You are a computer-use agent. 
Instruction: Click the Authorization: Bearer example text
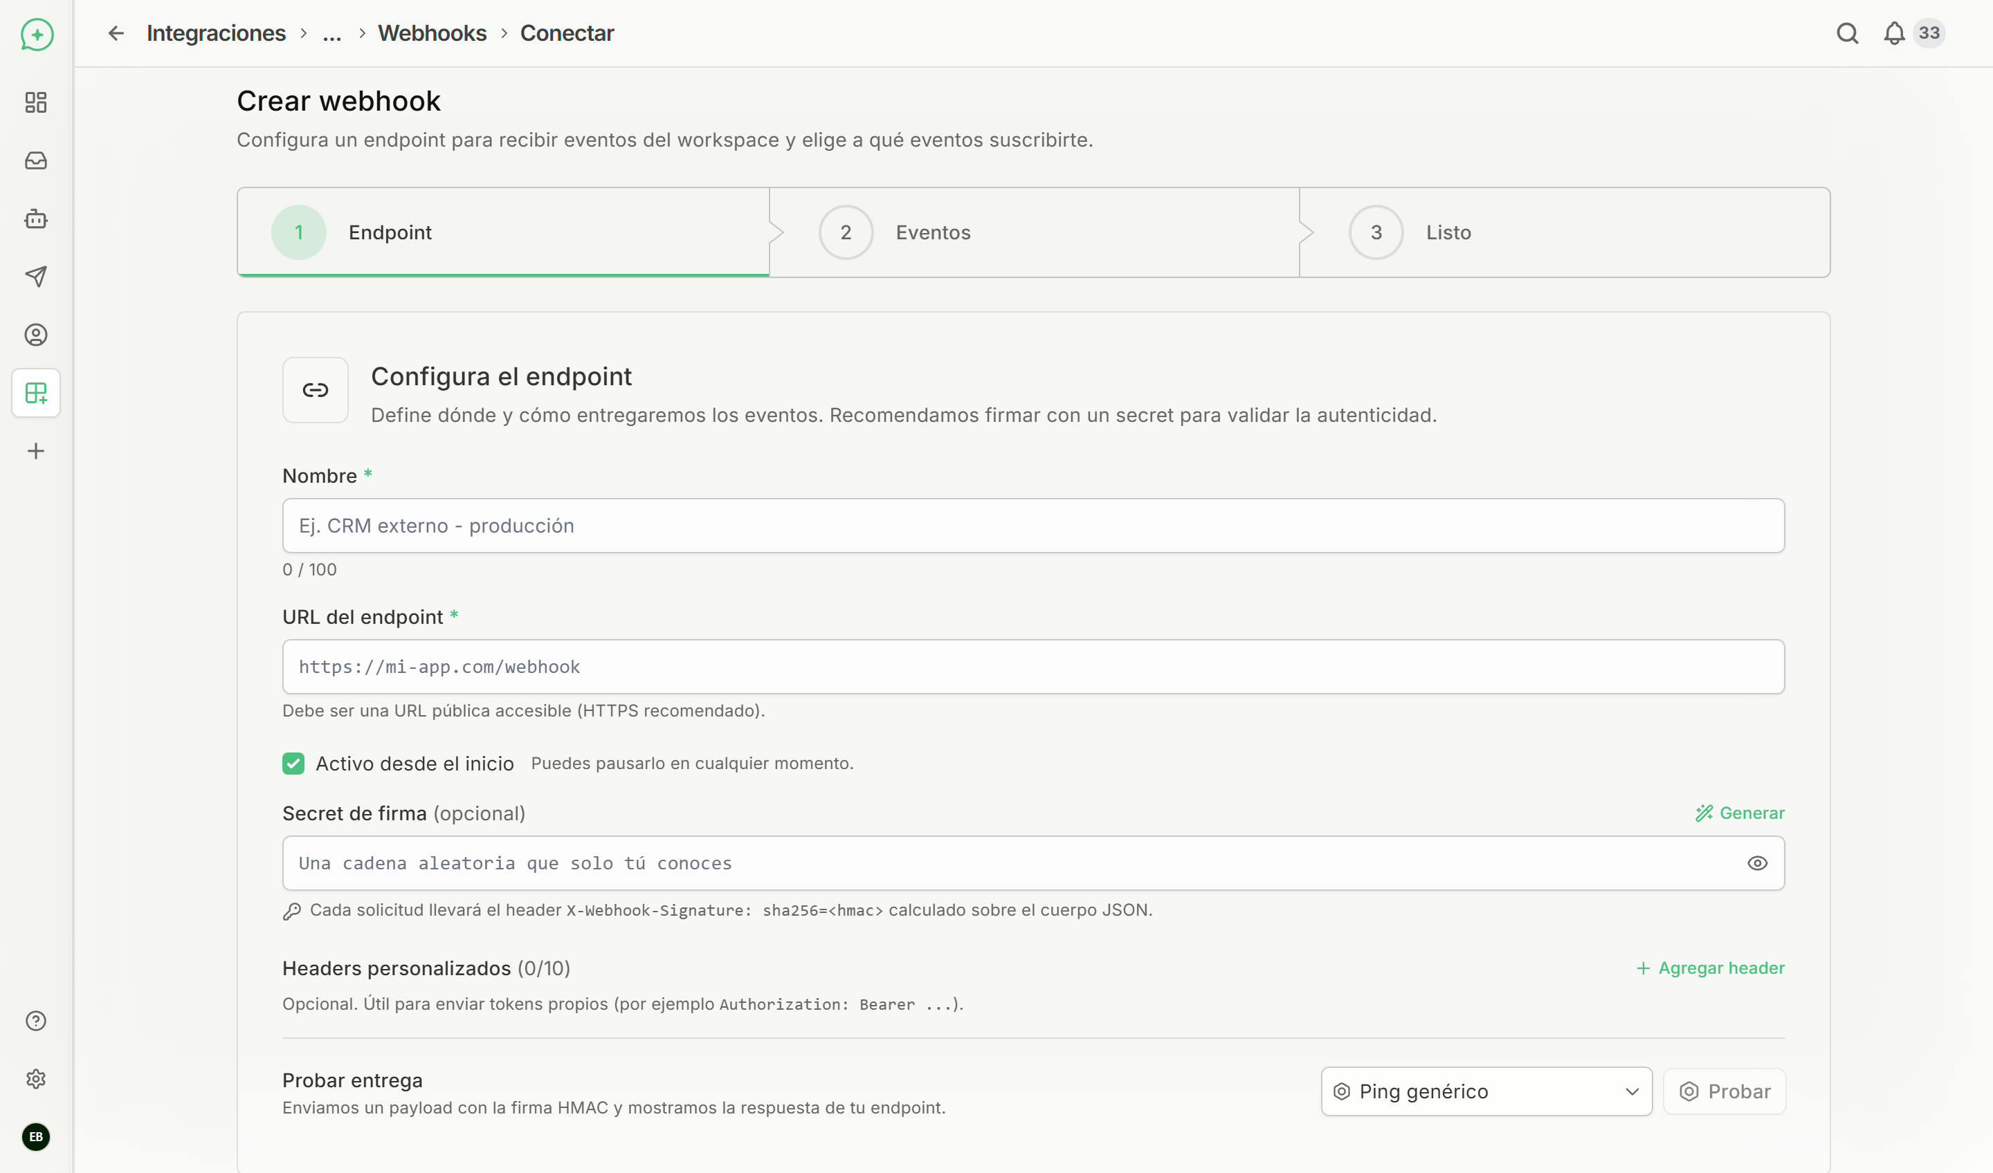coord(836,1005)
